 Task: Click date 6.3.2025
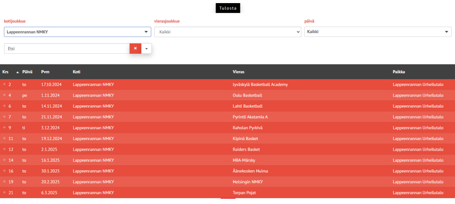tap(49, 193)
